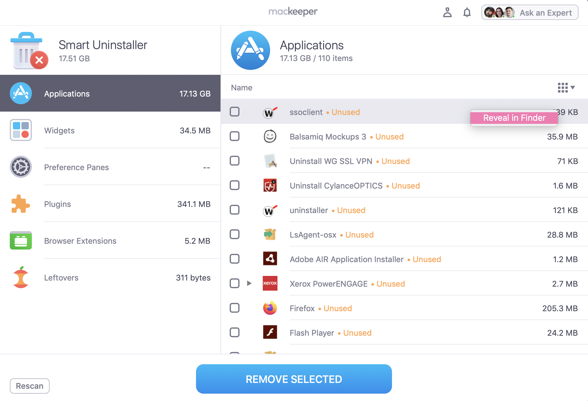Open the user account profile icon
Image resolution: width=588 pixels, height=401 pixels.
pos(447,12)
